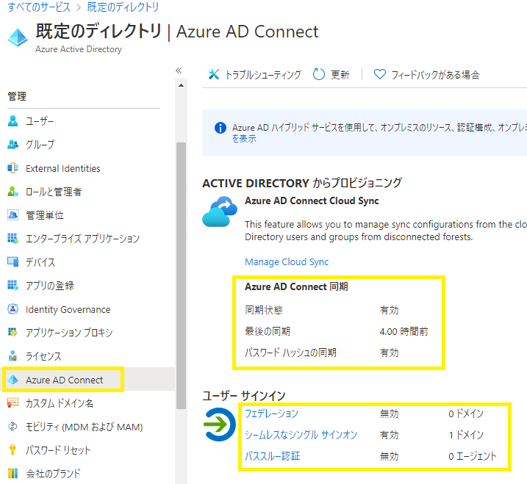Click the Identity Governance icon

(12, 309)
